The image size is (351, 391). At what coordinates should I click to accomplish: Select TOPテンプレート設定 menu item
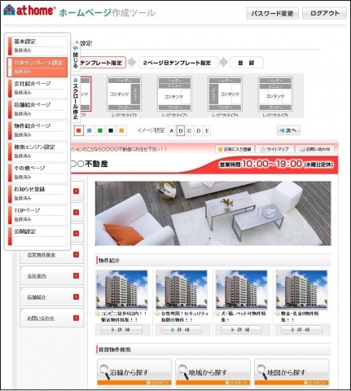point(37,67)
